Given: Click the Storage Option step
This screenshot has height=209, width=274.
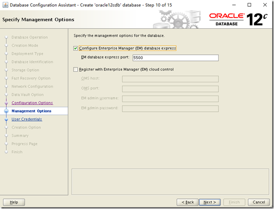Looking at the screenshot, I should pos(26,70).
